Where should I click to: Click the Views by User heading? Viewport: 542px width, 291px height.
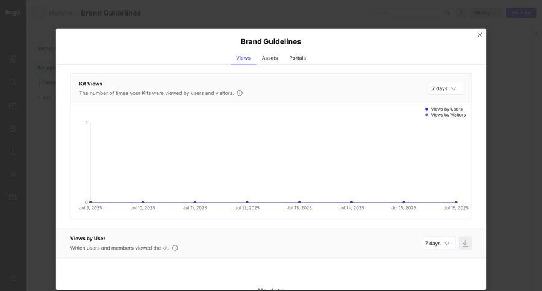click(x=88, y=238)
